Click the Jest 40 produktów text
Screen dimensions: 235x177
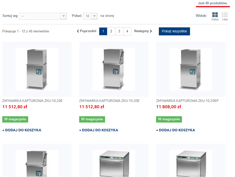[213, 3]
